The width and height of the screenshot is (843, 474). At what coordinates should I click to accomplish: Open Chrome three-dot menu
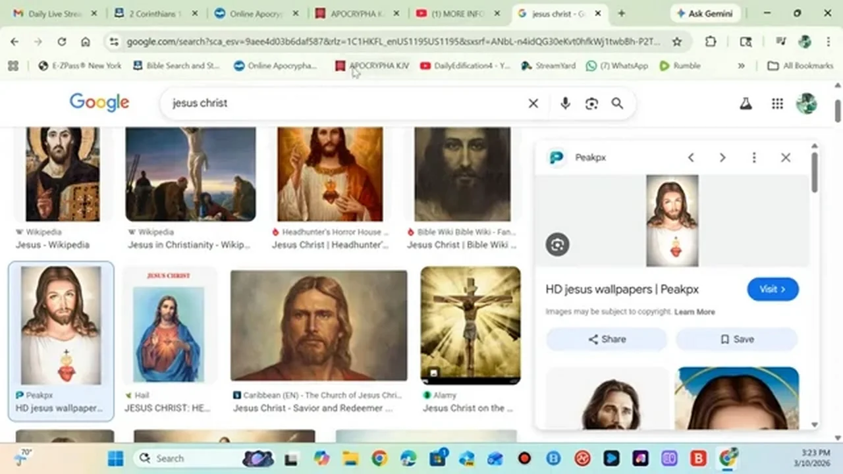pos(829,41)
